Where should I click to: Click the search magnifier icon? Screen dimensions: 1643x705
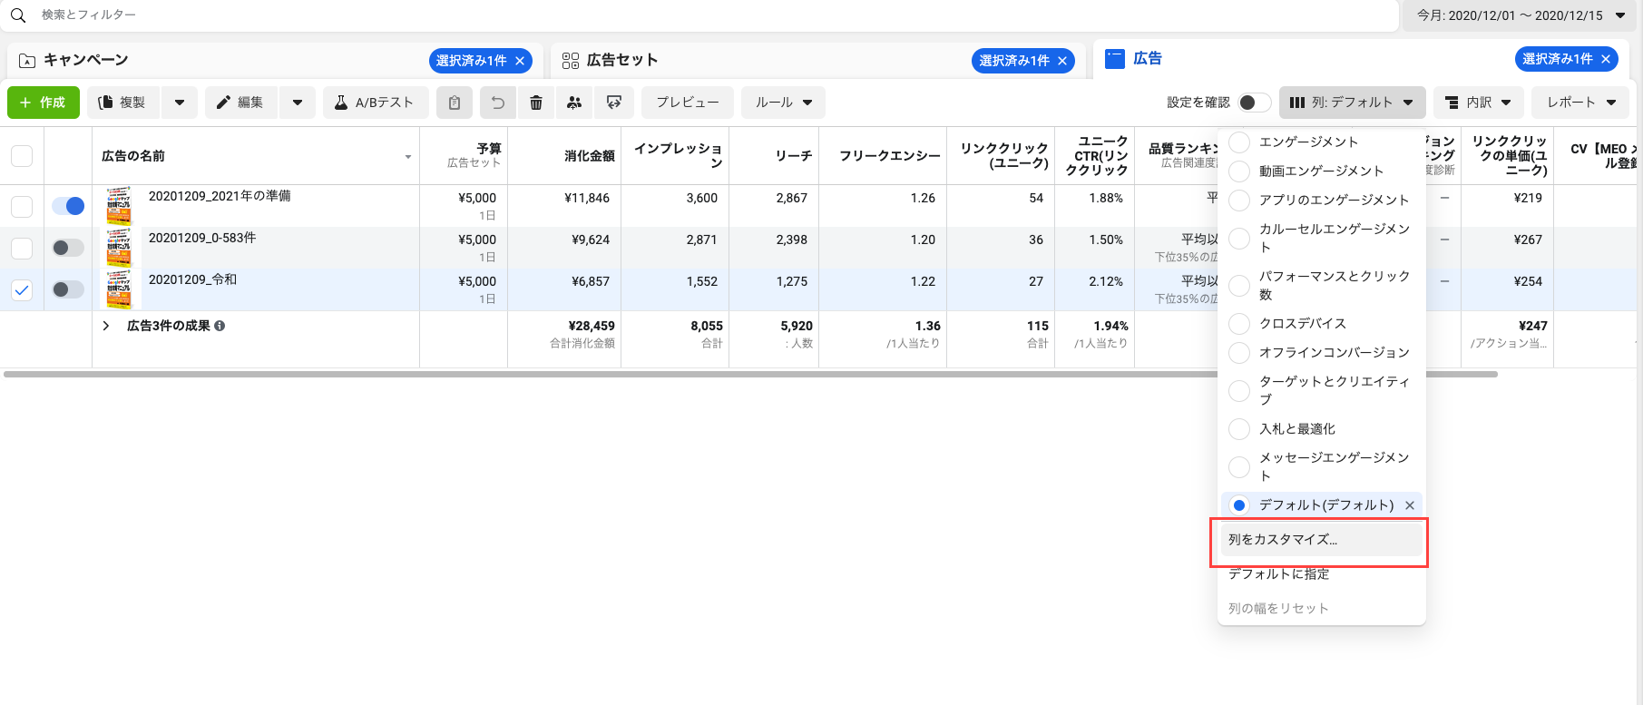click(18, 15)
